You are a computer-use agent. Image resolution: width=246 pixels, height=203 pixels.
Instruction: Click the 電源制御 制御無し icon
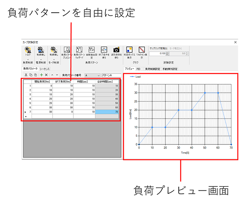[x=41, y=50]
